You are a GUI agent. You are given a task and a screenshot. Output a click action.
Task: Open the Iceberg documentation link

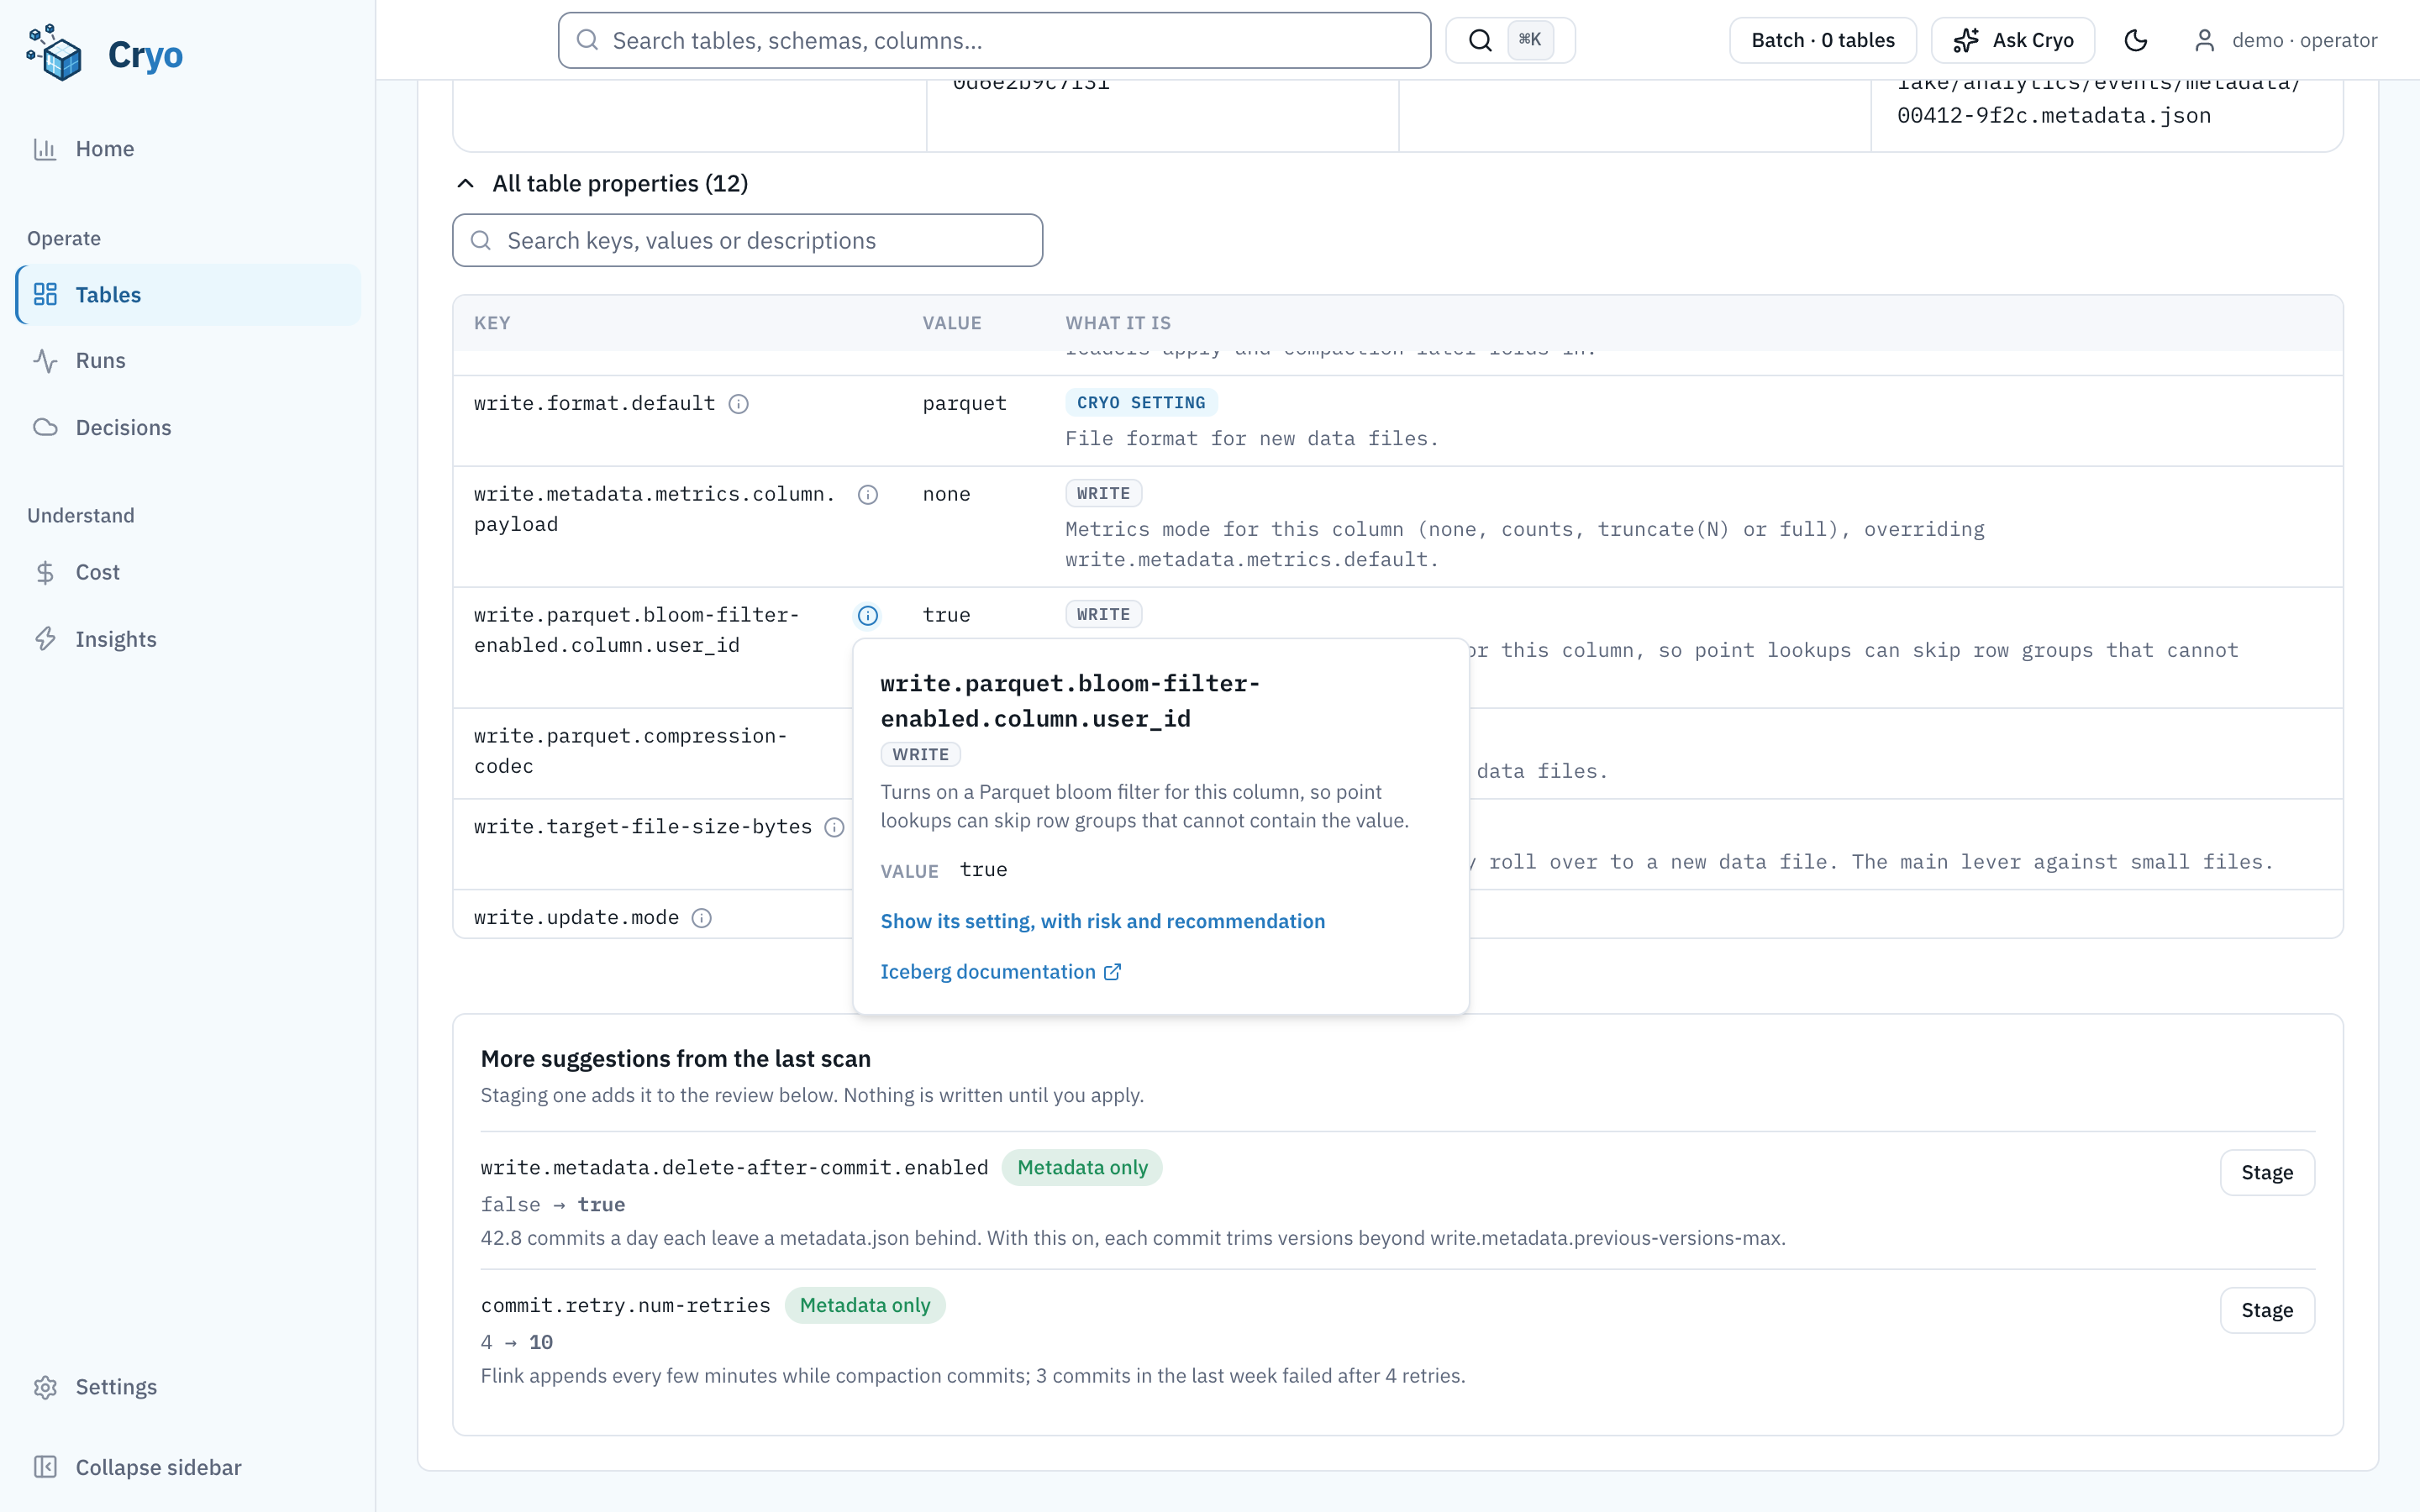click(x=1000, y=972)
